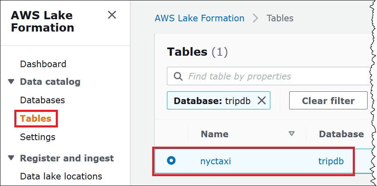Remove the Database: tripdb filter chip
The width and height of the screenshot is (377, 186).
(261, 101)
